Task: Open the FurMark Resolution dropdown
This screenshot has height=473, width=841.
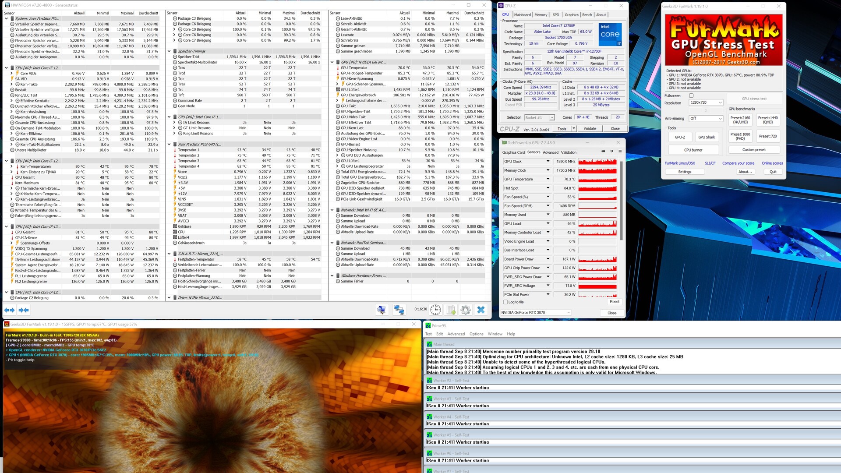Action: coord(706,102)
